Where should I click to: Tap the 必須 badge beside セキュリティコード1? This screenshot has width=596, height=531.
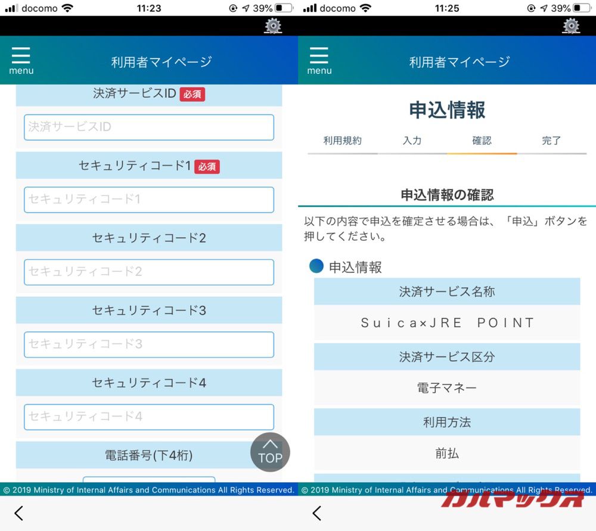pyautogui.click(x=207, y=166)
